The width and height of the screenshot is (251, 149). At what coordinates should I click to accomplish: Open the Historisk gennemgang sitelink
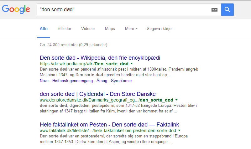(72, 81)
